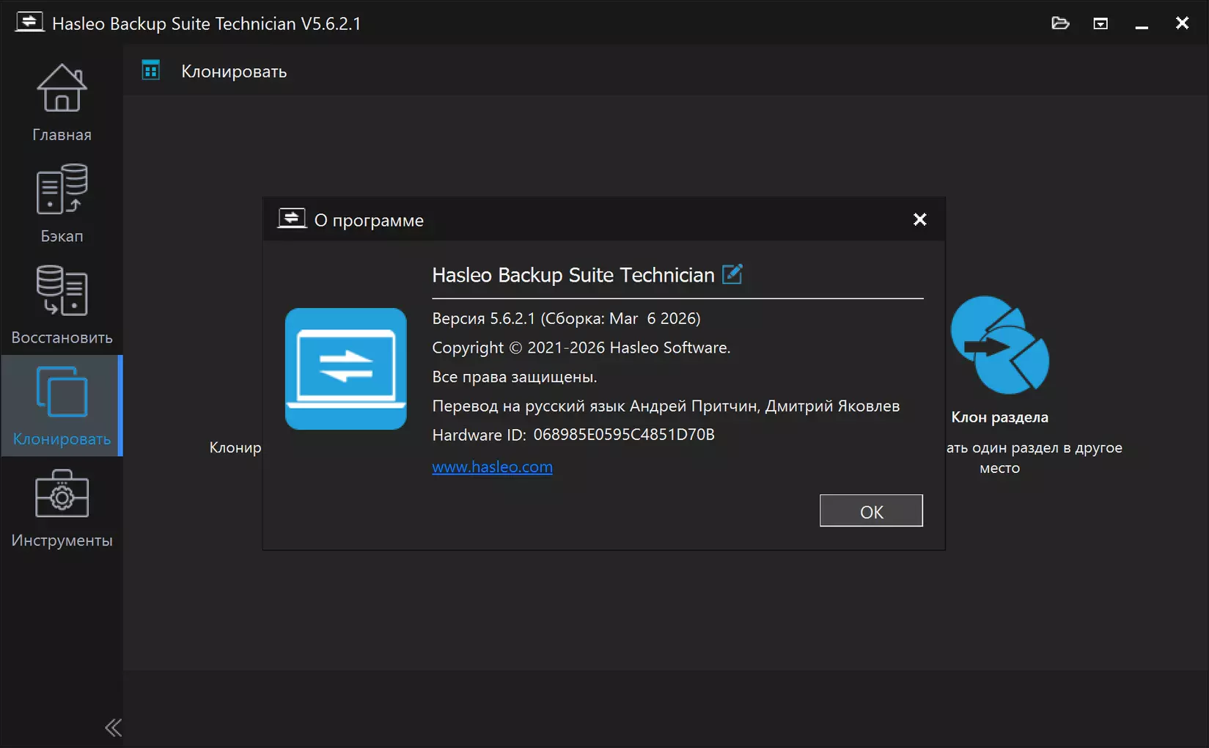This screenshot has width=1209, height=748.
Task: Go to the Главная home section
Action: point(62,103)
